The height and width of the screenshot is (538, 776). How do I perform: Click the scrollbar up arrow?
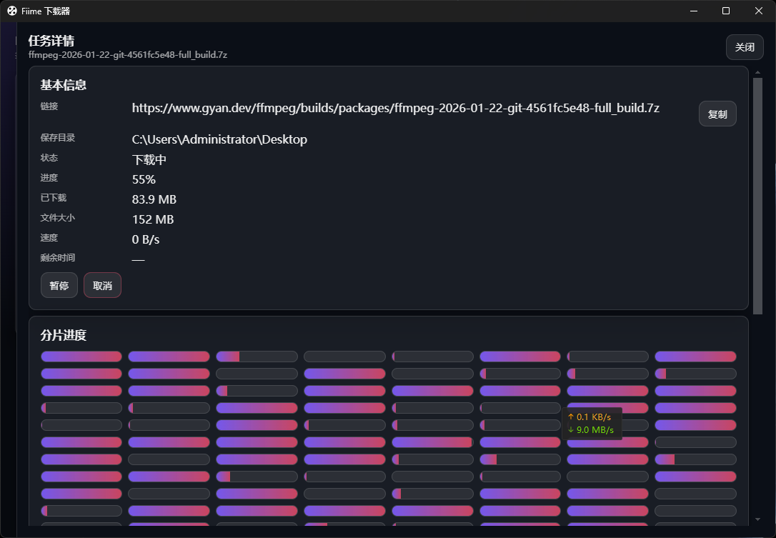(758, 71)
